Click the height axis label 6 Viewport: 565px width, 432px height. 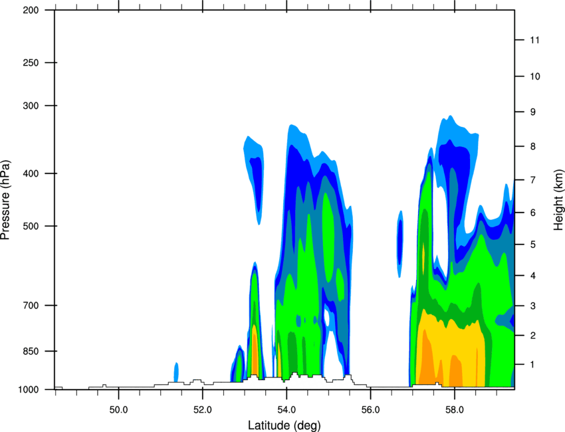[533, 213]
